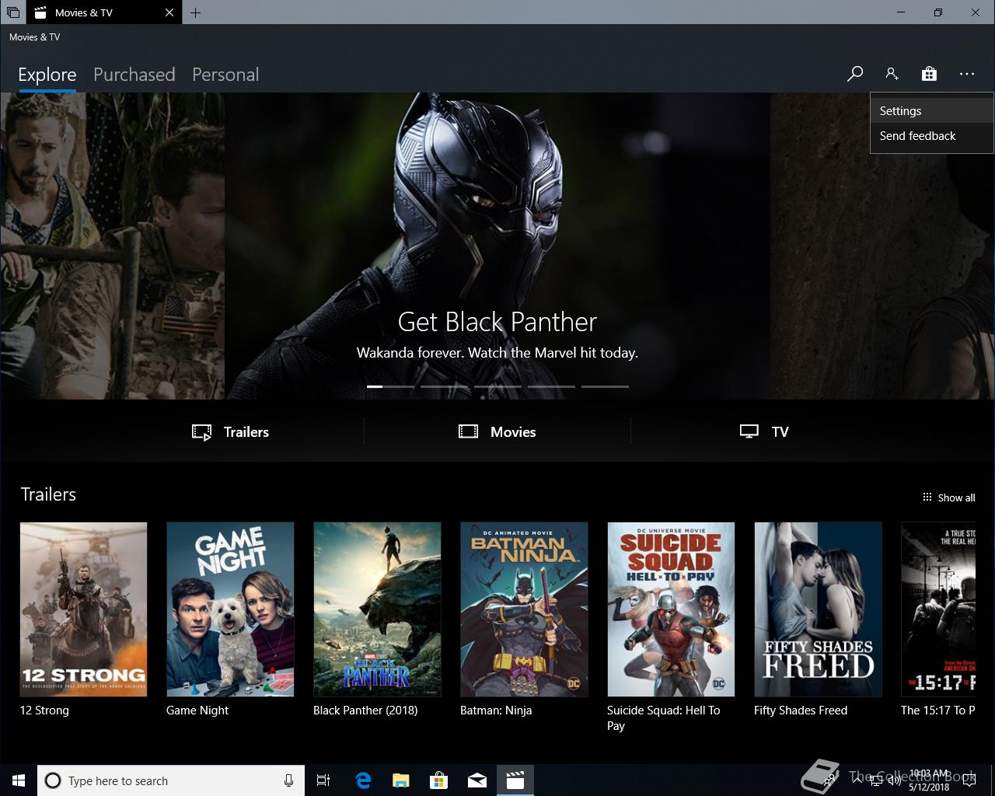Screen dimensions: 995x796
Task: Jump to fourth carousel slide indicator
Action: [x=551, y=386]
